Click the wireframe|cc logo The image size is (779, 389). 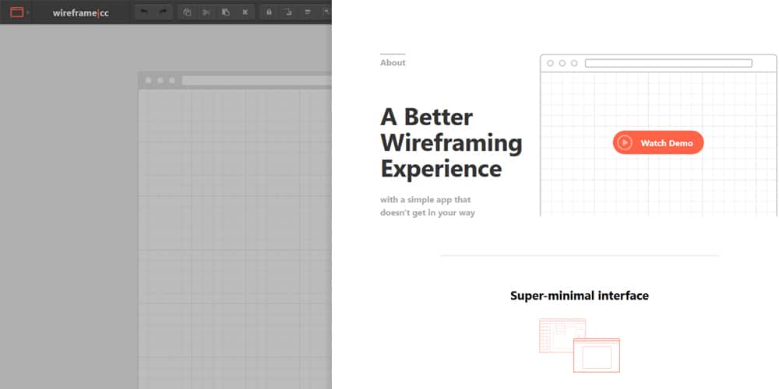coord(80,13)
